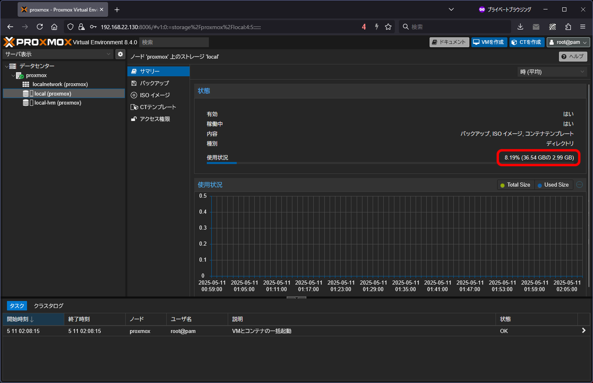Open the browser extensions puzzle icon
This screenshot has width=593, height=383.
[x=568, y=27]
